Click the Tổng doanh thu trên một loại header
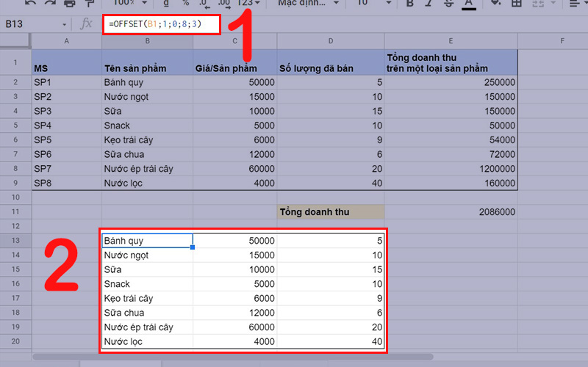 click(451, 62)
